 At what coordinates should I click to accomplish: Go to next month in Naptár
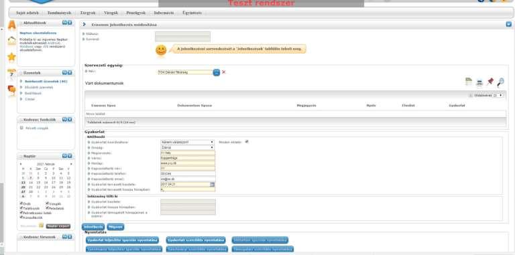click(71, 164)
